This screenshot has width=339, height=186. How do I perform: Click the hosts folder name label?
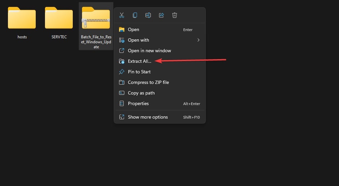click(22, 37)
